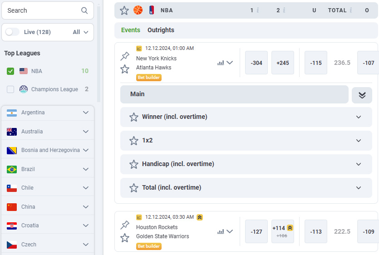The height and width of the screenshot is (255, 379).
Task: Open Bet builder for Rockets vs Warriors
Action: pos(149,246)
